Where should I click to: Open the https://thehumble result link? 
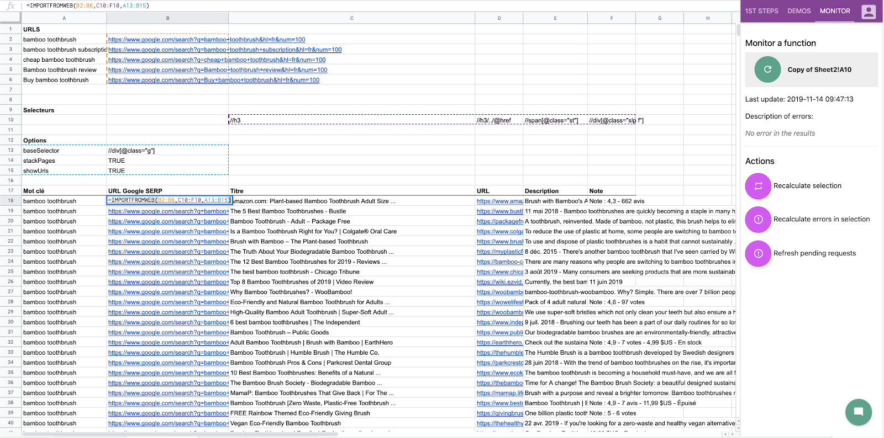point(499,352)
